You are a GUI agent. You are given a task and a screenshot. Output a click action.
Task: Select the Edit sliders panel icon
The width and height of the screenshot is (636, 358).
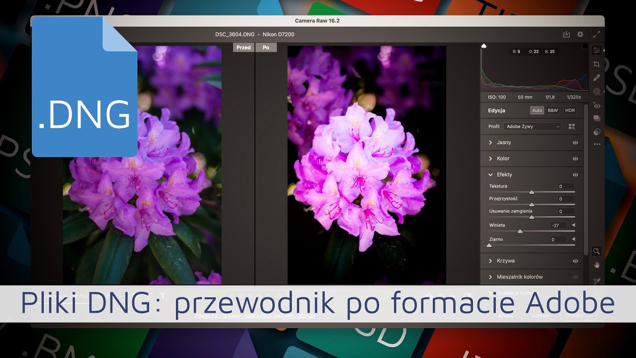coord(597,50)
